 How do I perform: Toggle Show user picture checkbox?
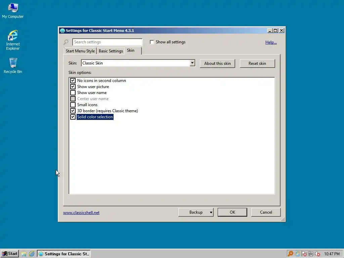(73, 87)
